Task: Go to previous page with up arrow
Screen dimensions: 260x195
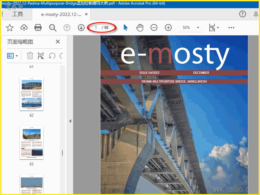Action: [x=67, y=28]
